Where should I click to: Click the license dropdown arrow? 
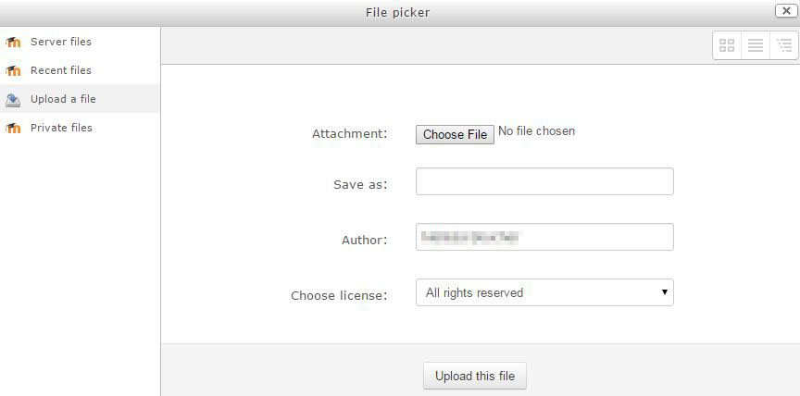coord(664,292)
